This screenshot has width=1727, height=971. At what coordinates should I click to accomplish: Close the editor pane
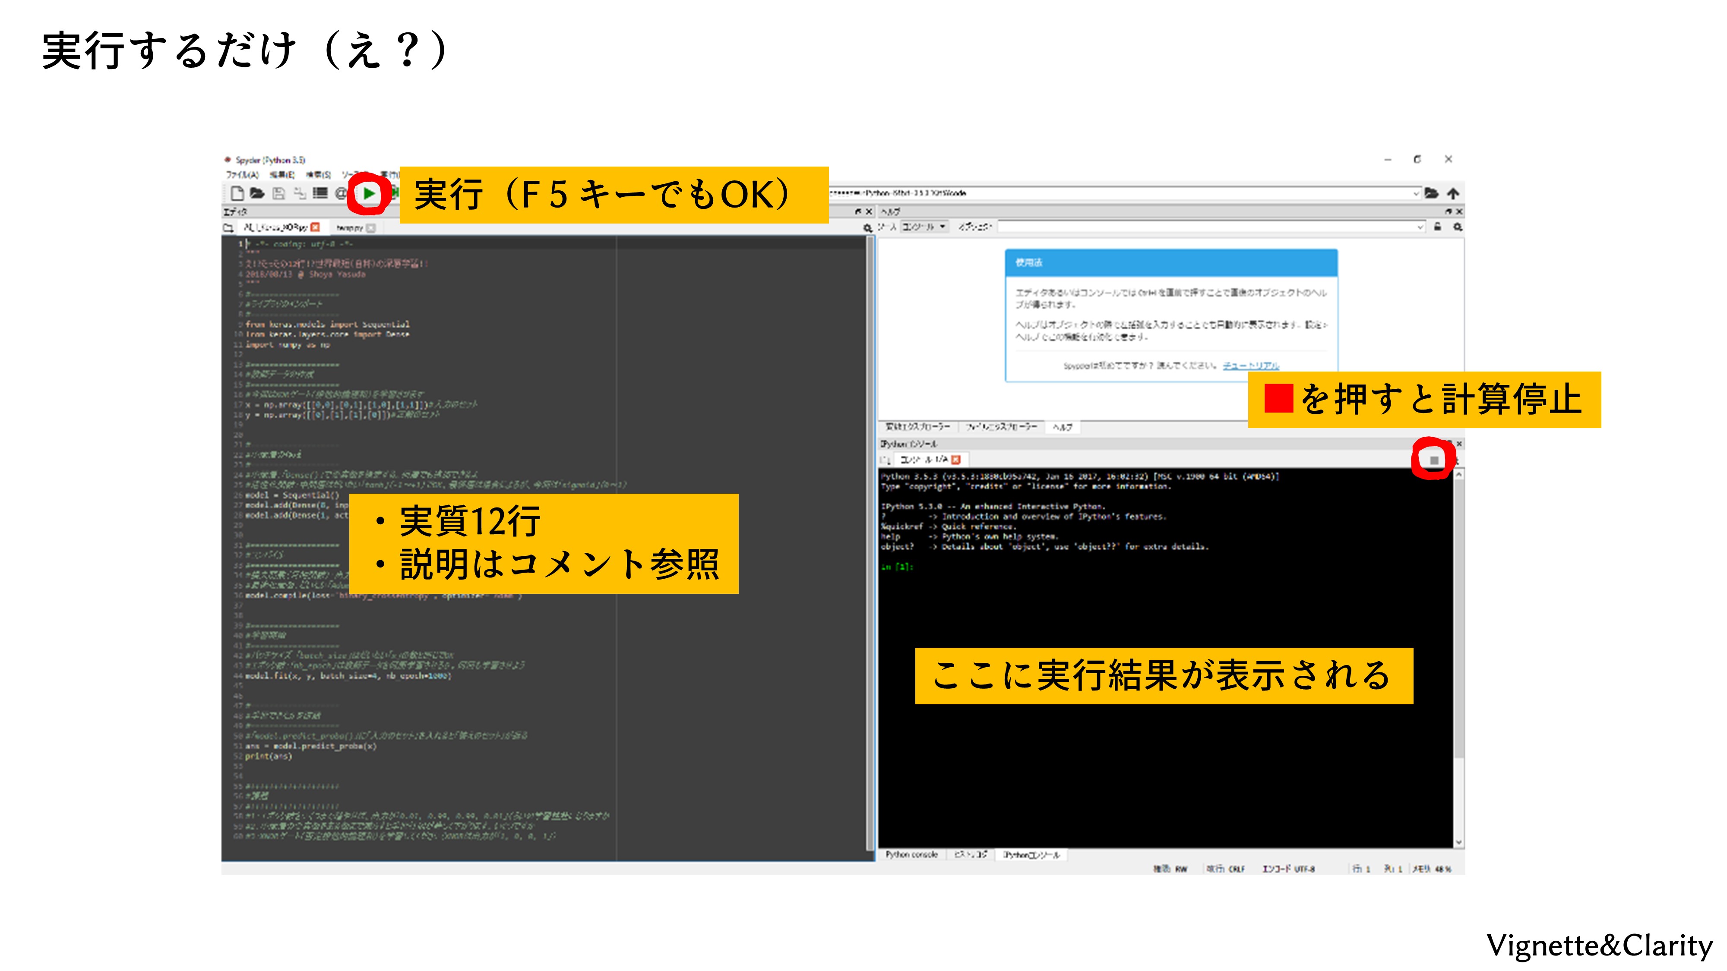pos(869,211)
